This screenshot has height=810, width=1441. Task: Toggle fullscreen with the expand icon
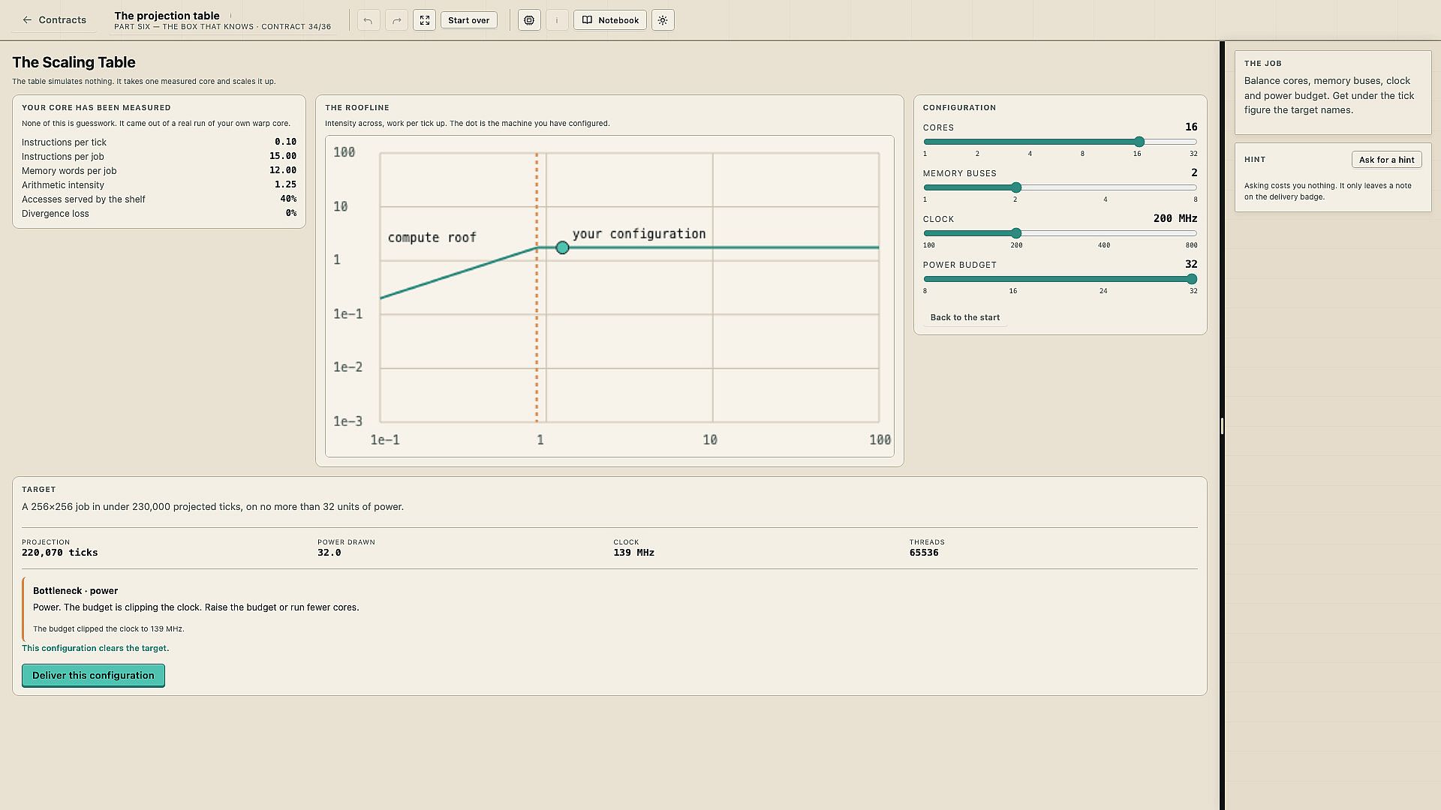point(425,20)
